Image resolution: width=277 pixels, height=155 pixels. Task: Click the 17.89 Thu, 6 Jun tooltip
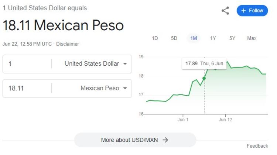[x=204, y=63]
